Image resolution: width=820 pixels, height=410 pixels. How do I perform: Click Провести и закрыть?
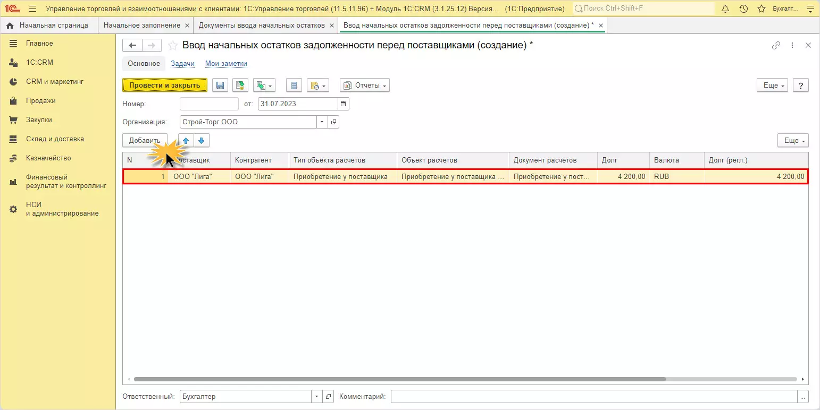point(165,86)
